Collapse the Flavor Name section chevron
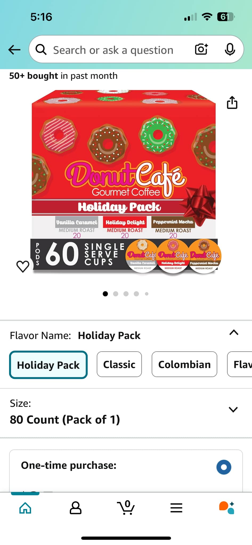Viewport: 252px width, 545px height. coord(234,332)
